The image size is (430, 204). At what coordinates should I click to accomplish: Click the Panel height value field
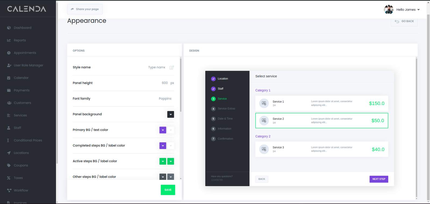click(164, 83)
